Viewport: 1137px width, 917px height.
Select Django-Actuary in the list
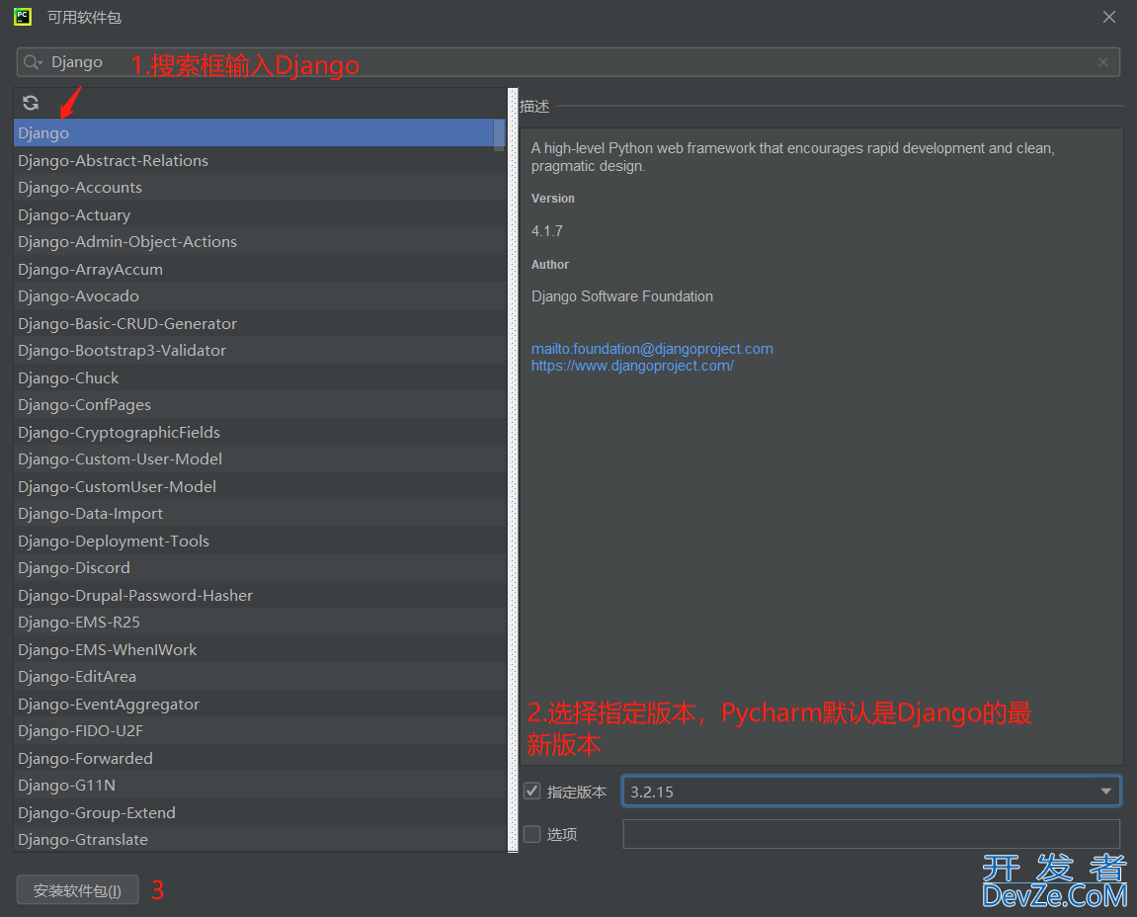(259, 214)
